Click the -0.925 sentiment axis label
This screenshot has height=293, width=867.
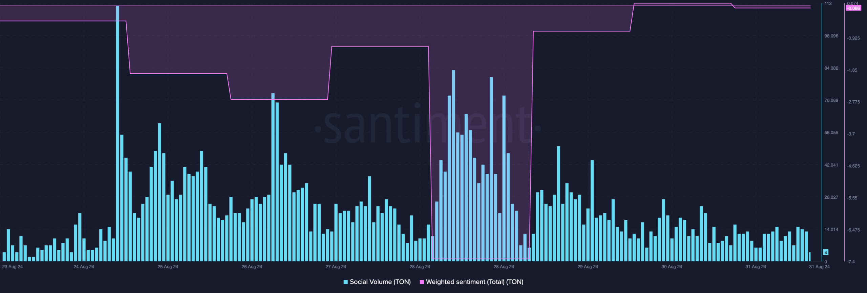point(853,38)
